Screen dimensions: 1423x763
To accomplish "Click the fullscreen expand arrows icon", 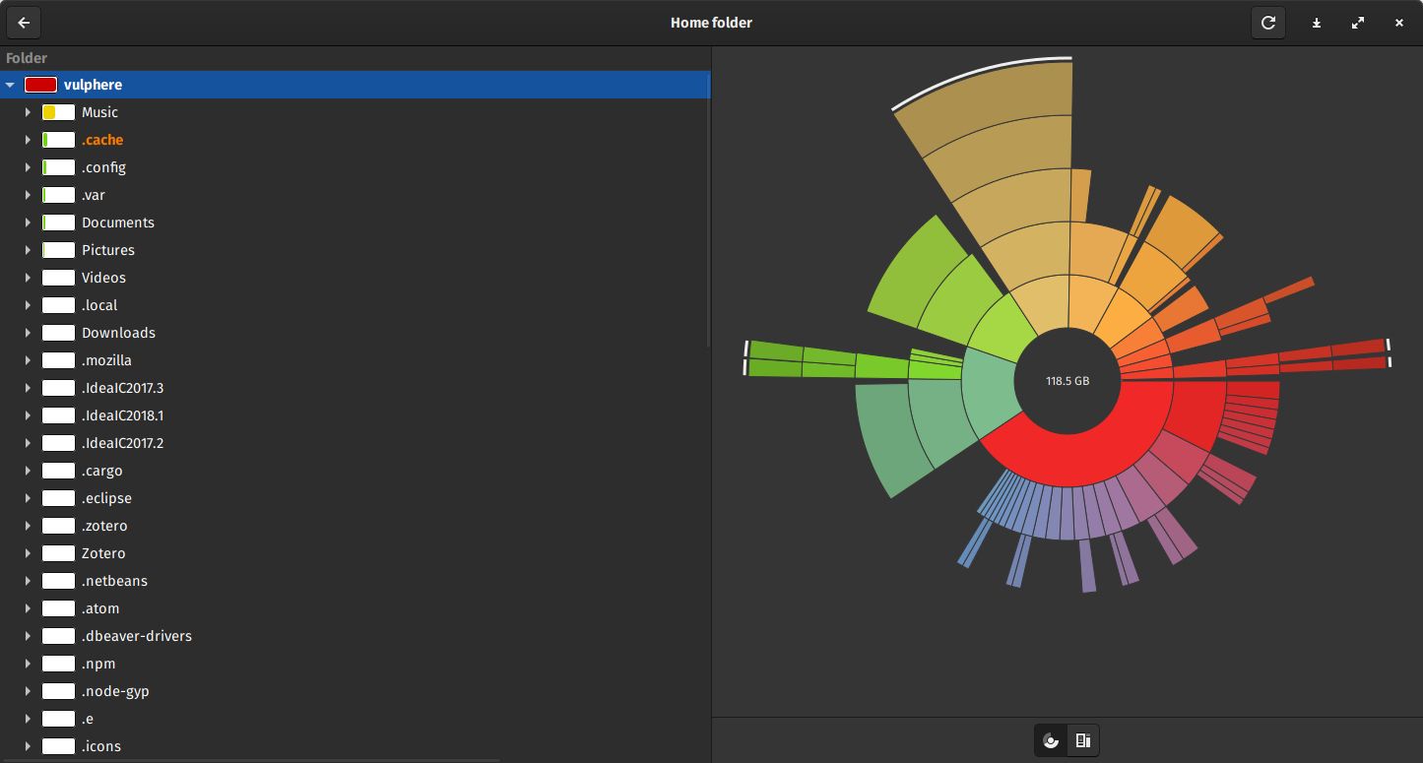I will coord(1358,23).
